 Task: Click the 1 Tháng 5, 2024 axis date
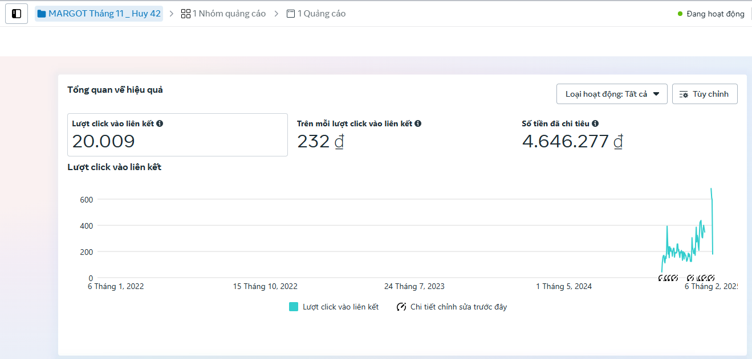(x=564, y=286)
